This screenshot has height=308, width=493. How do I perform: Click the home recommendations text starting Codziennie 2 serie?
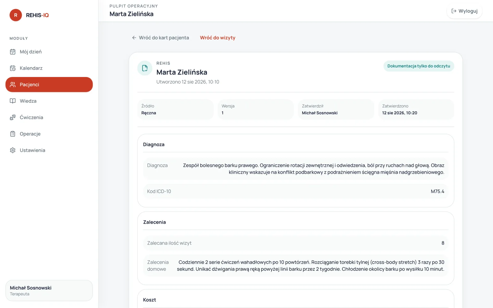(x=311, y=265)
